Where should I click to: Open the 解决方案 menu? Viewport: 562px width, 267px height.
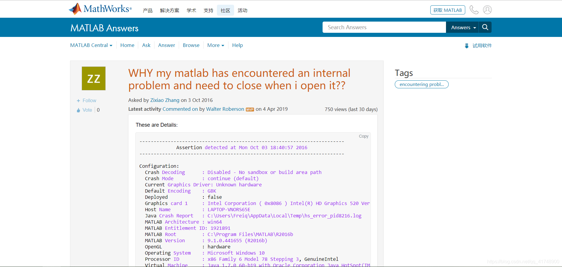pos(170,10)
